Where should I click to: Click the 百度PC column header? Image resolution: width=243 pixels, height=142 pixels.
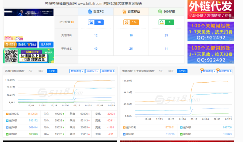96,12
